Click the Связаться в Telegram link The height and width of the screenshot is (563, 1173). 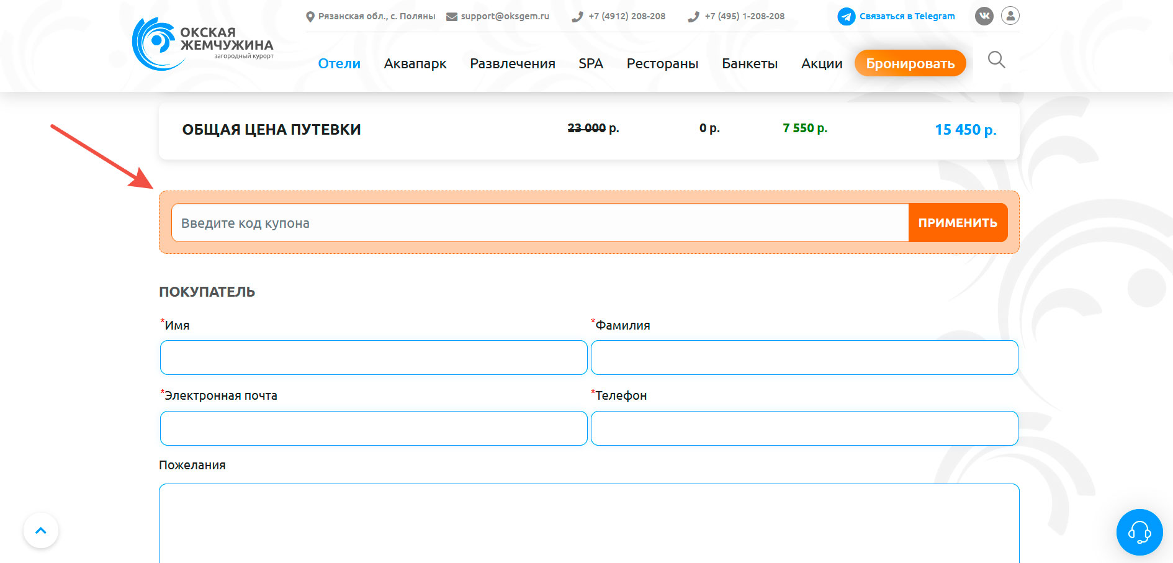tap(907, 16)
